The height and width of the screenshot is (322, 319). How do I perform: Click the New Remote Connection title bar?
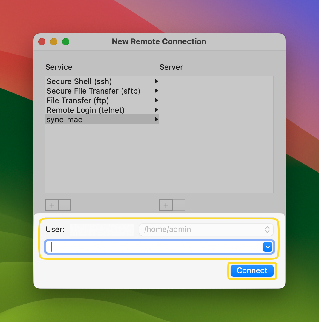[x=159, y=41]
